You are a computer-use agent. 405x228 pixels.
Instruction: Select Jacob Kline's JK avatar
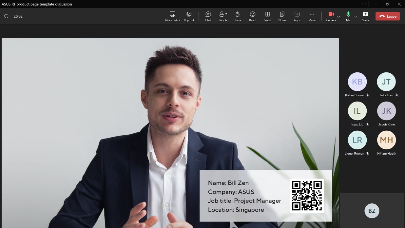pos(386,111)
